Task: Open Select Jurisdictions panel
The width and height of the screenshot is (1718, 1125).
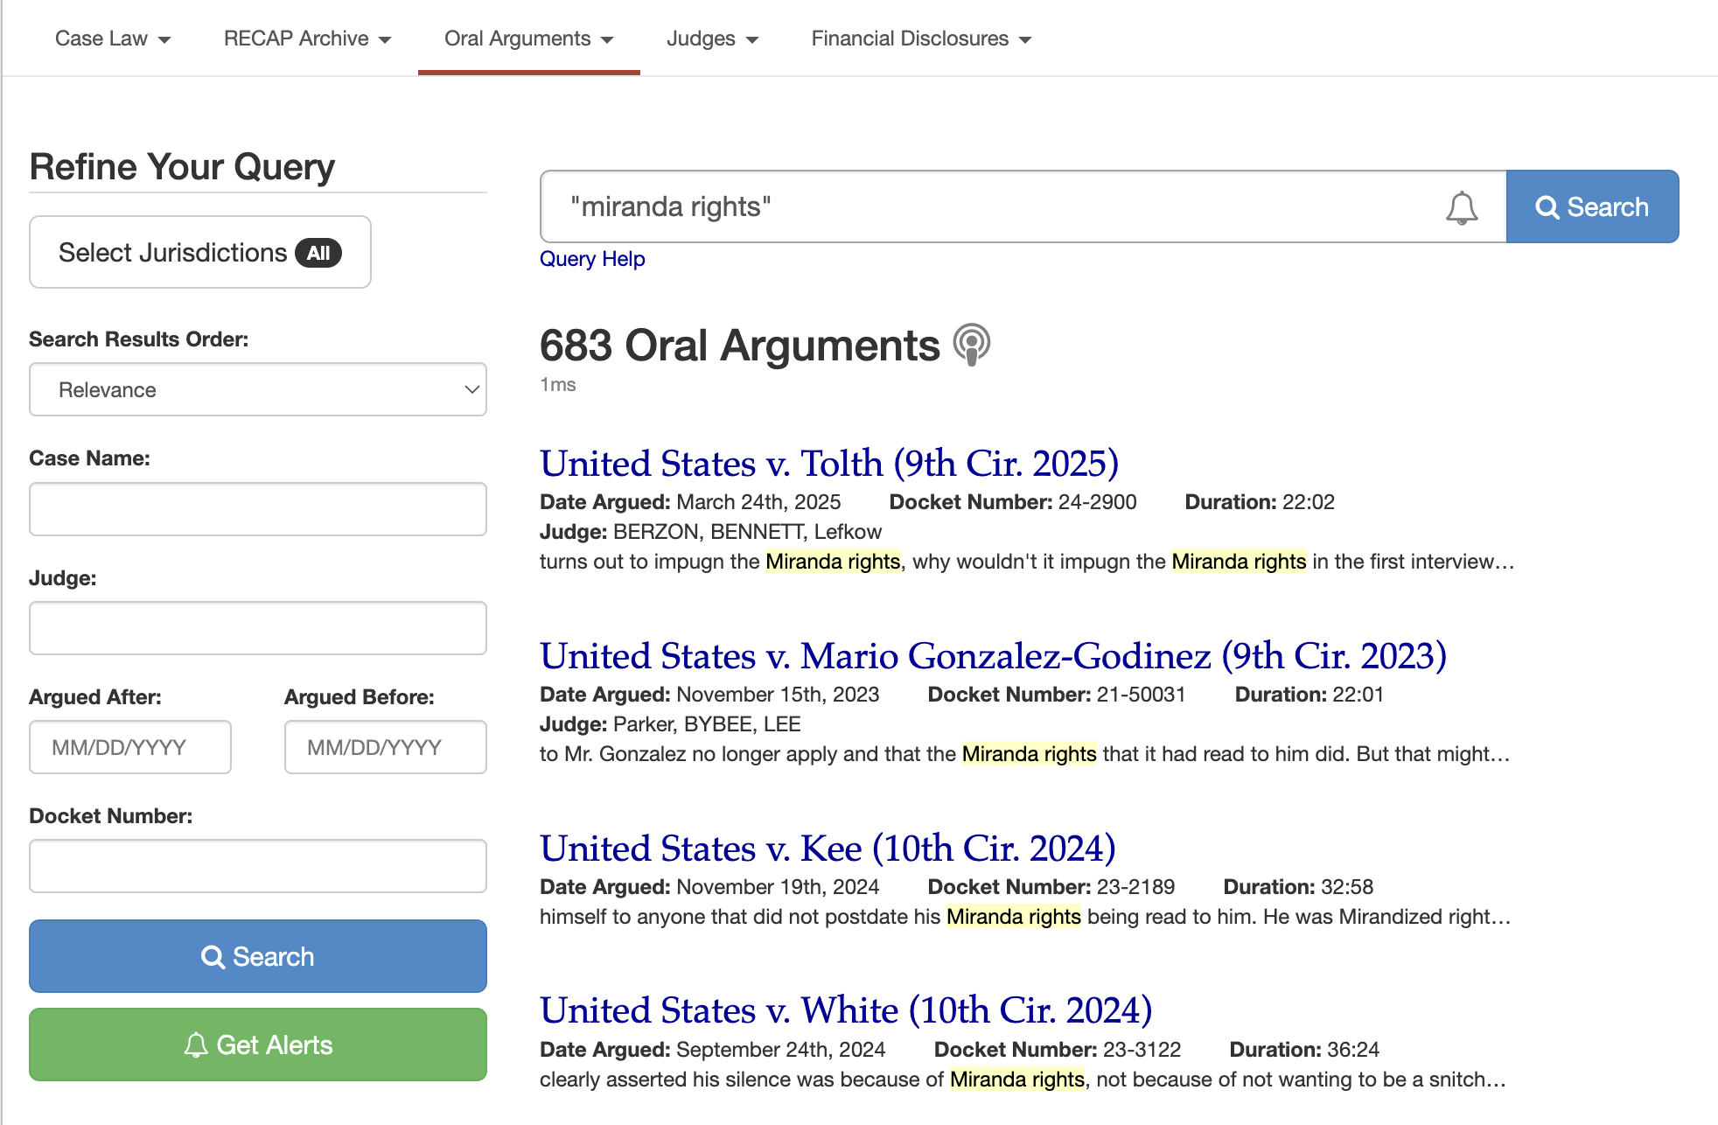Action: [x=199, y=252]
